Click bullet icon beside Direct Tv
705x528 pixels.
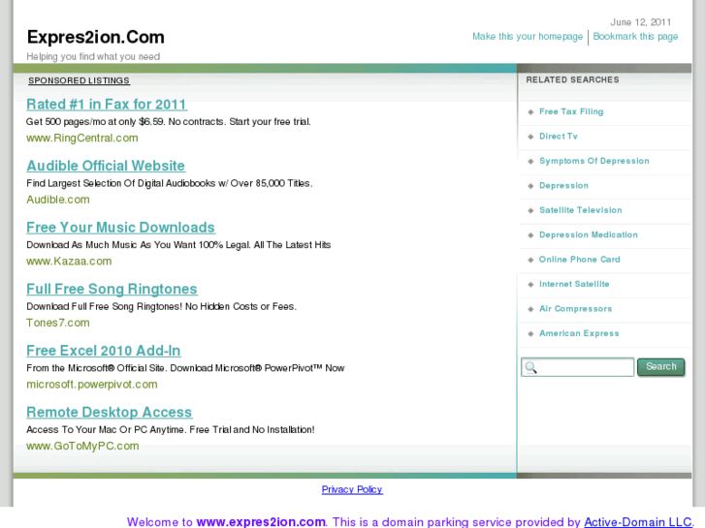click(x=530, y=137)
